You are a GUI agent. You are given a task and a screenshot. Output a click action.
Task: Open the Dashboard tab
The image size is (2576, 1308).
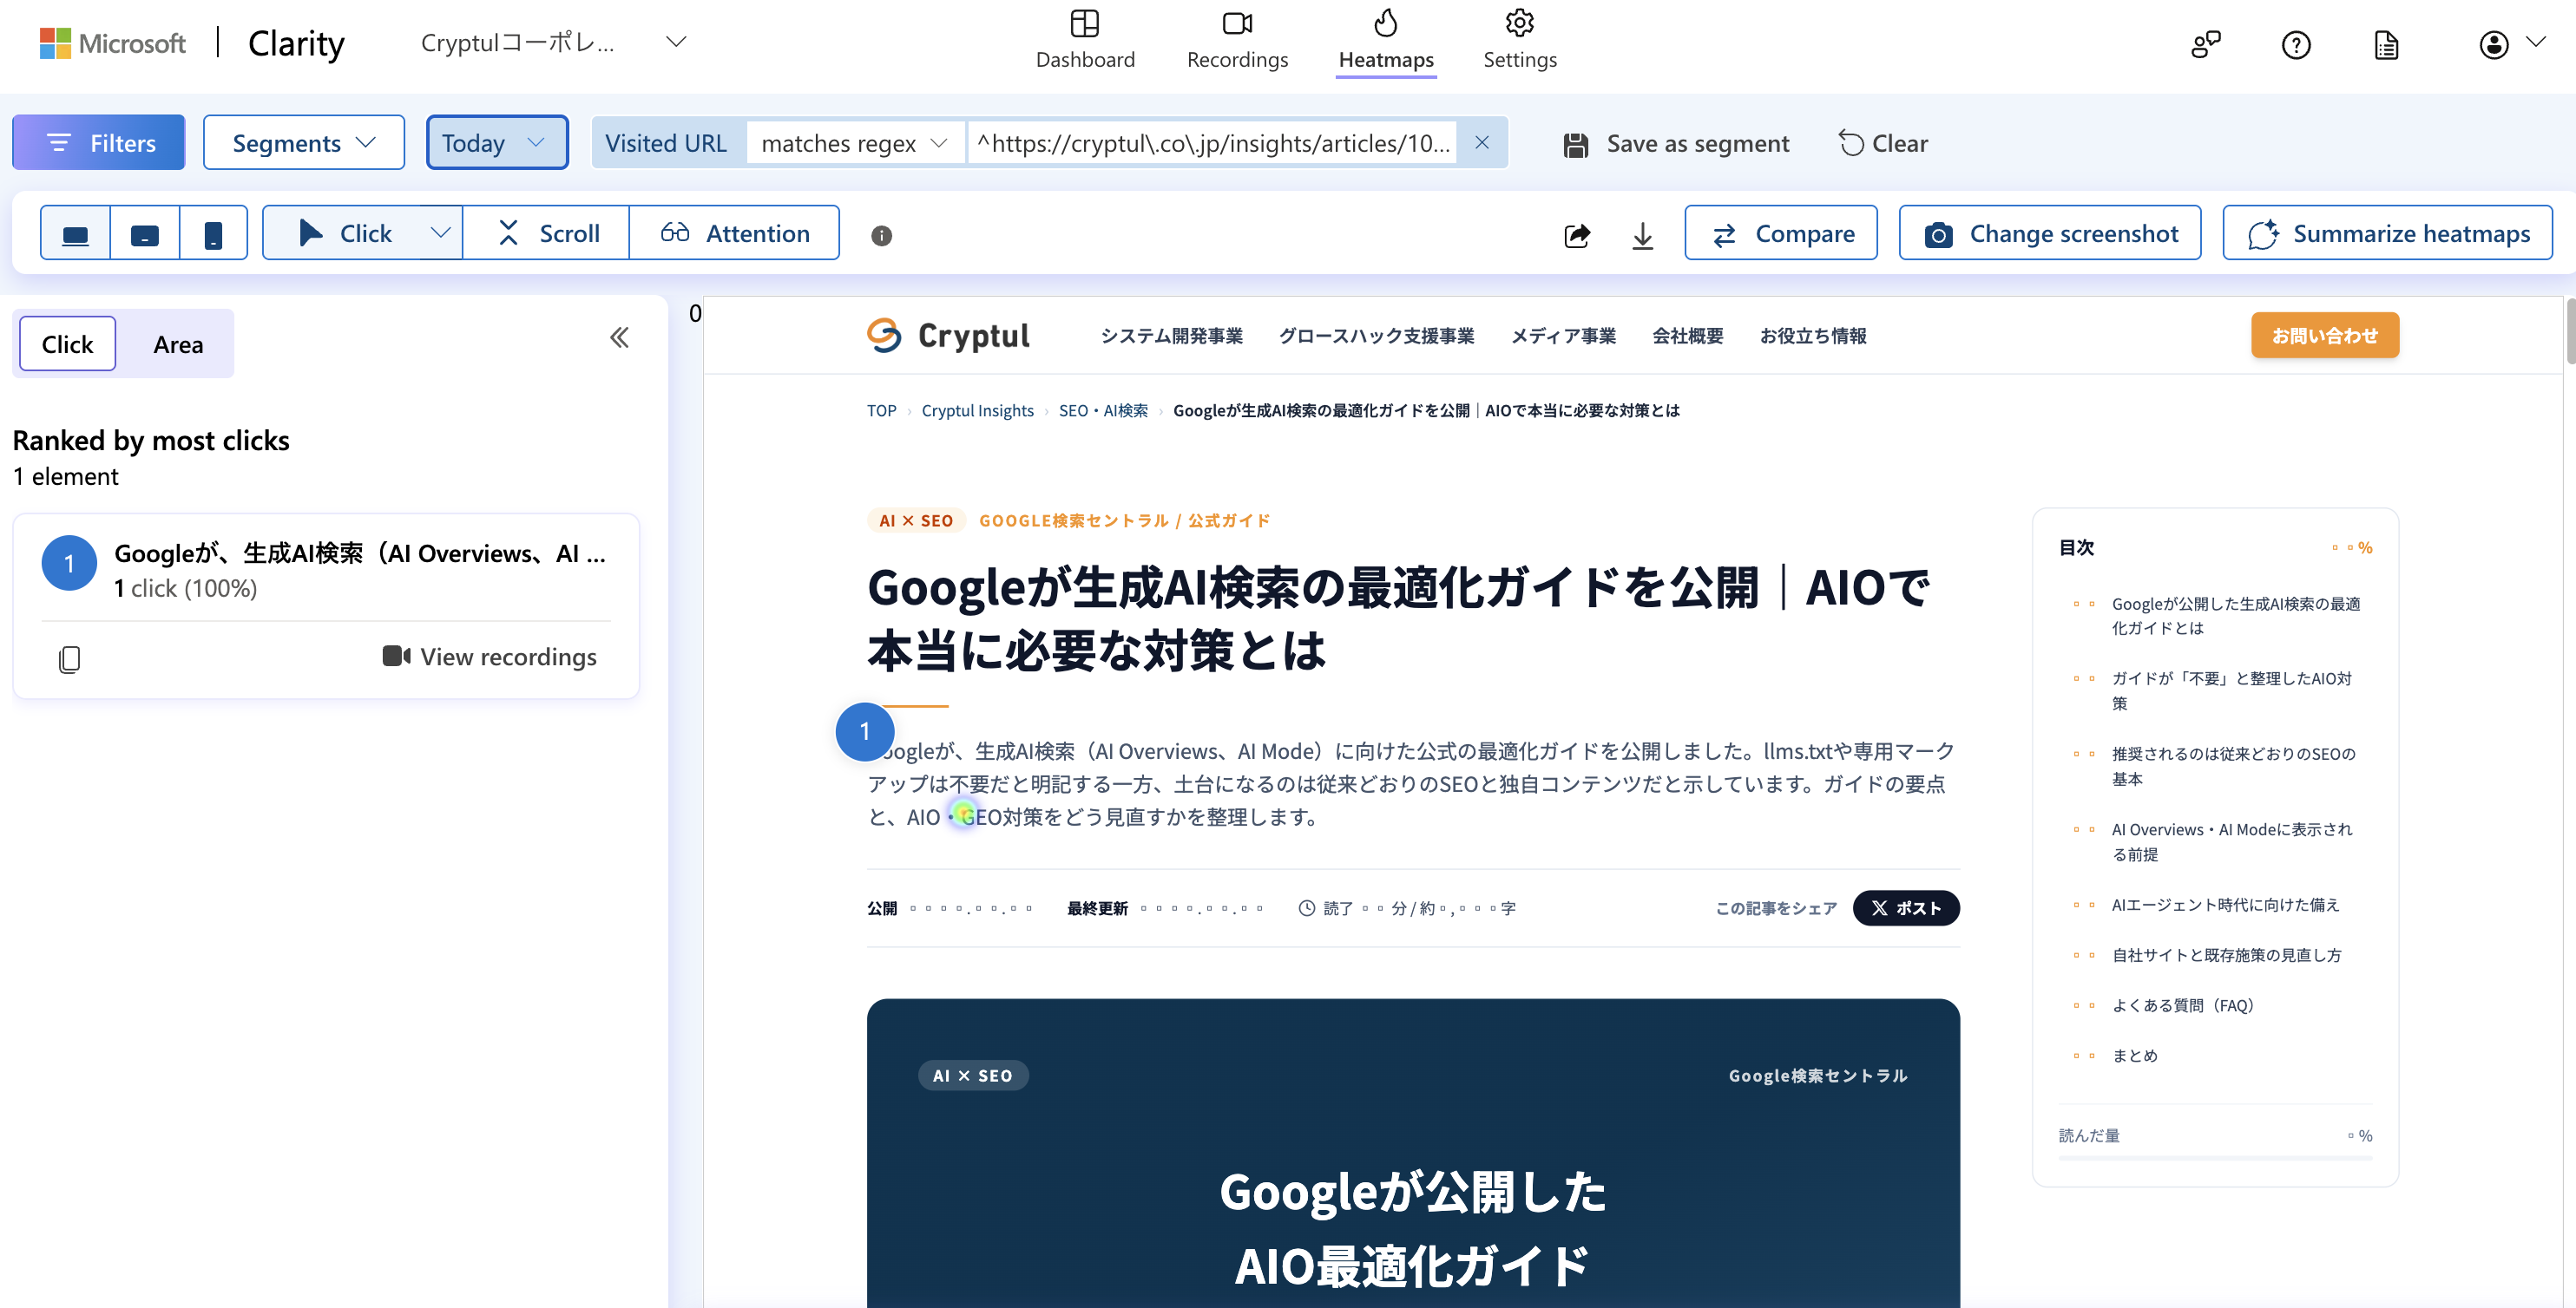tap(1085, 40)
